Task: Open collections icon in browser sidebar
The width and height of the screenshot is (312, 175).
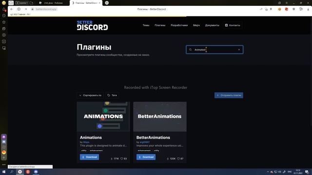Action: (4, 29)
